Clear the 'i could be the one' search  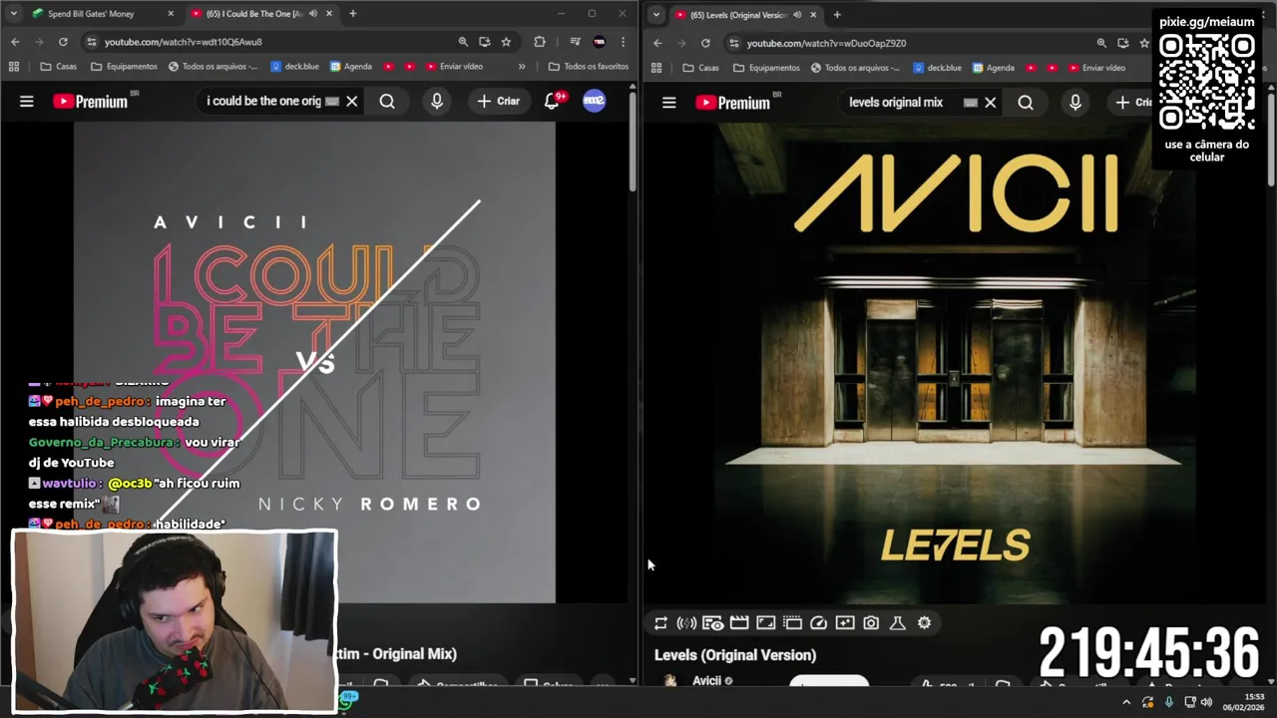[x=351, y=101]
